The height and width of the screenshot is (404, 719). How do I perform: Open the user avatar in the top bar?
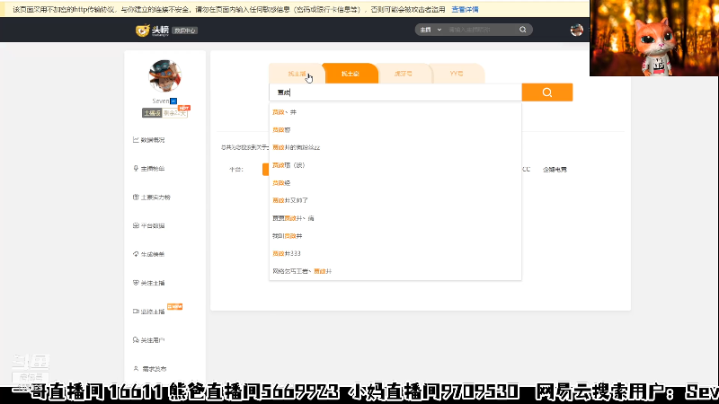pyautogui.click(x=576, y=31)
